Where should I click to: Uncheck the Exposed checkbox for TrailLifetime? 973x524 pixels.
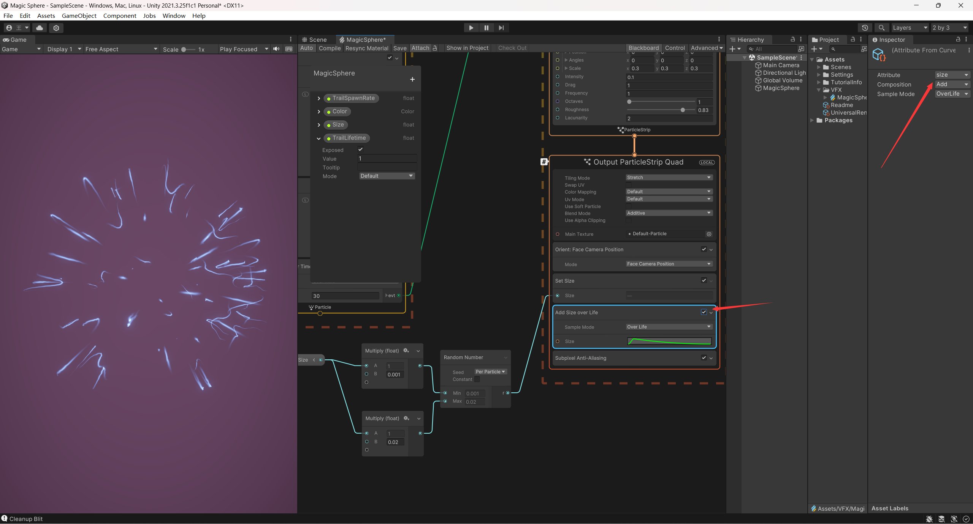(x=360, y=149)
